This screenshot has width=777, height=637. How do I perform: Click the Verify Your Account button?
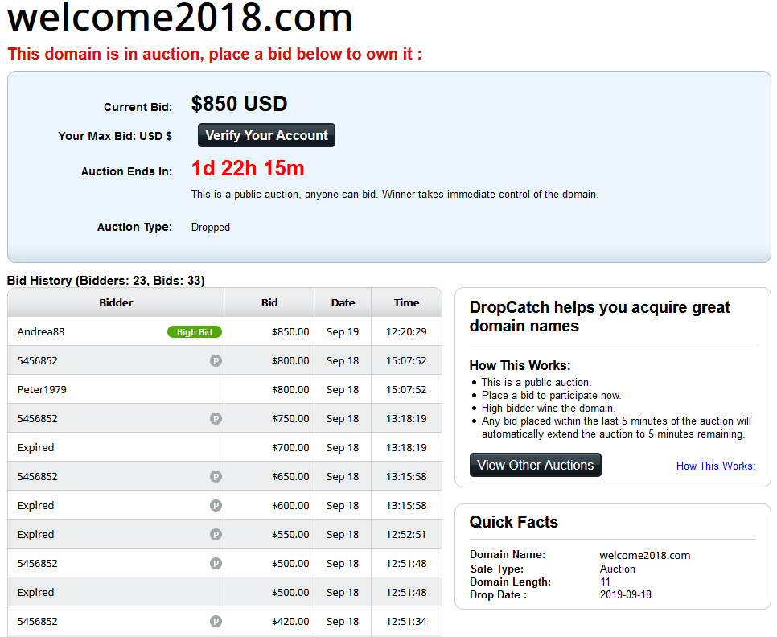pyautogui.click(x=266, y=135)
